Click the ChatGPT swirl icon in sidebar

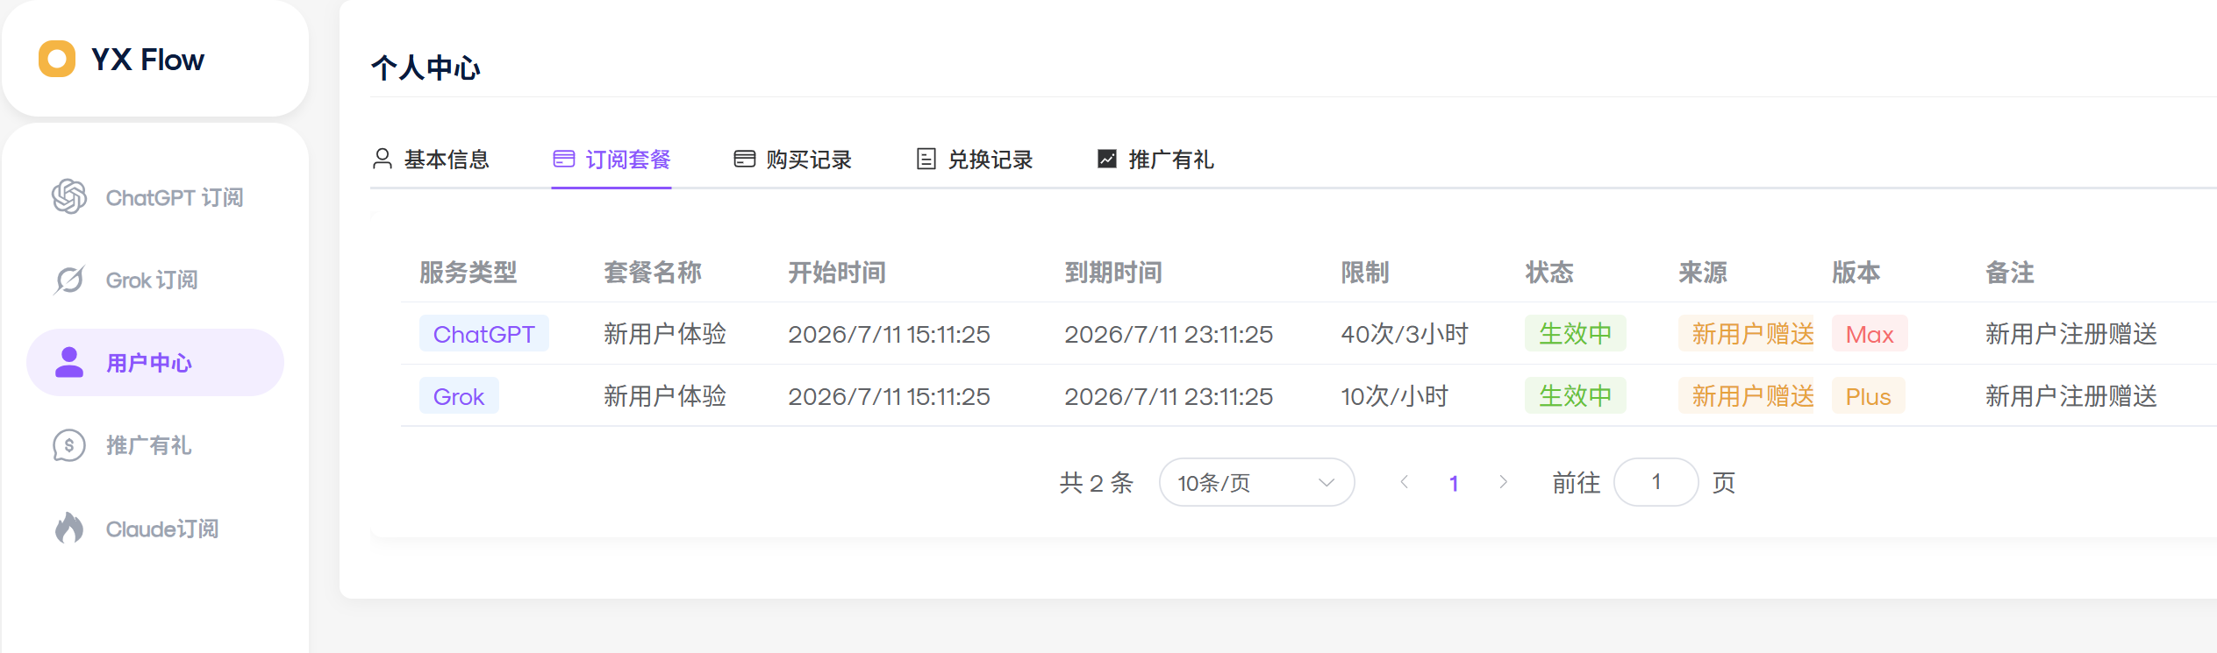click(69, 196)
